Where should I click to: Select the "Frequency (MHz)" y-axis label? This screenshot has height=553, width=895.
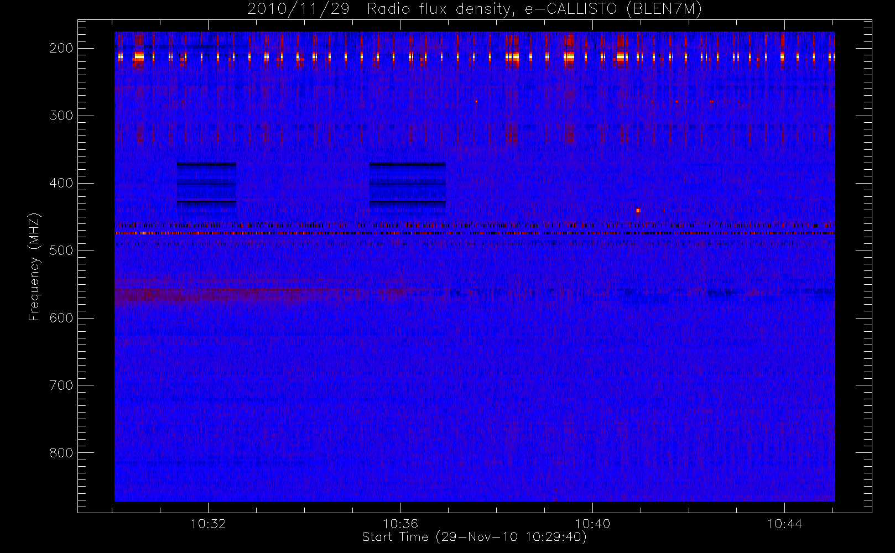point(34,267)
